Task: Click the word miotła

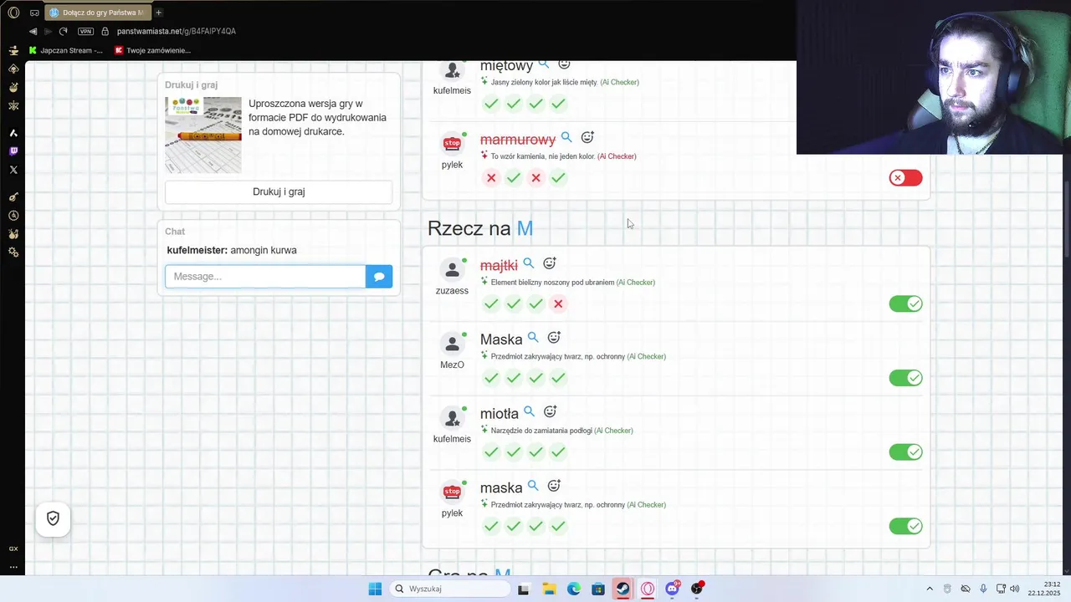Action: coord(500,413)
